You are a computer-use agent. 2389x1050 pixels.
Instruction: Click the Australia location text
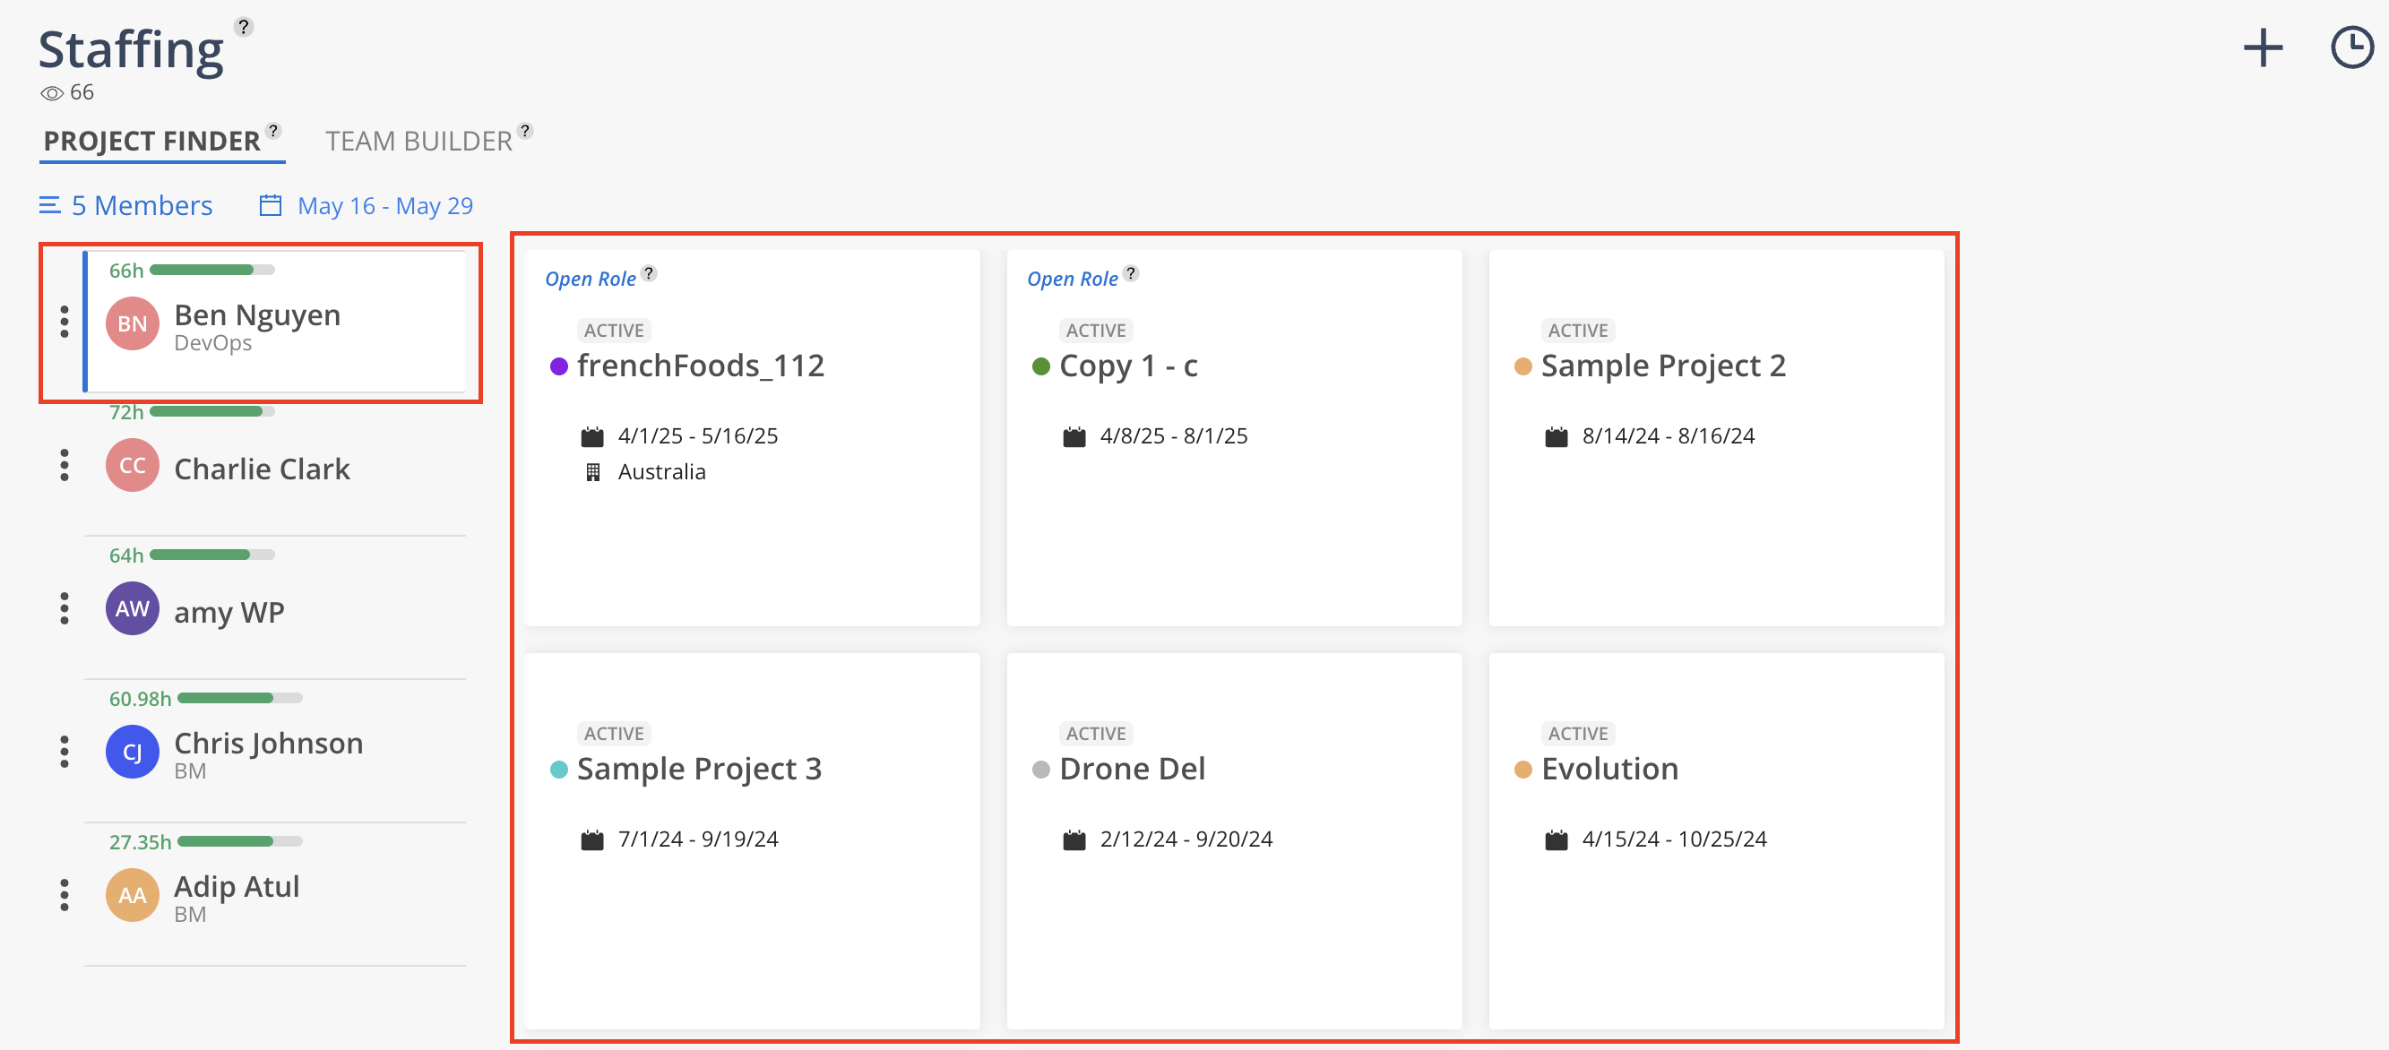point(661,472)
